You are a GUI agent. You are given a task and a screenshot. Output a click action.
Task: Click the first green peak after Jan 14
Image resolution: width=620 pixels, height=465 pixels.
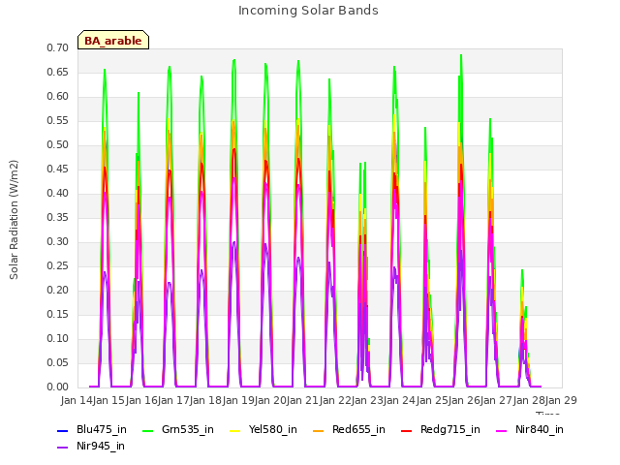pos(105,70)
